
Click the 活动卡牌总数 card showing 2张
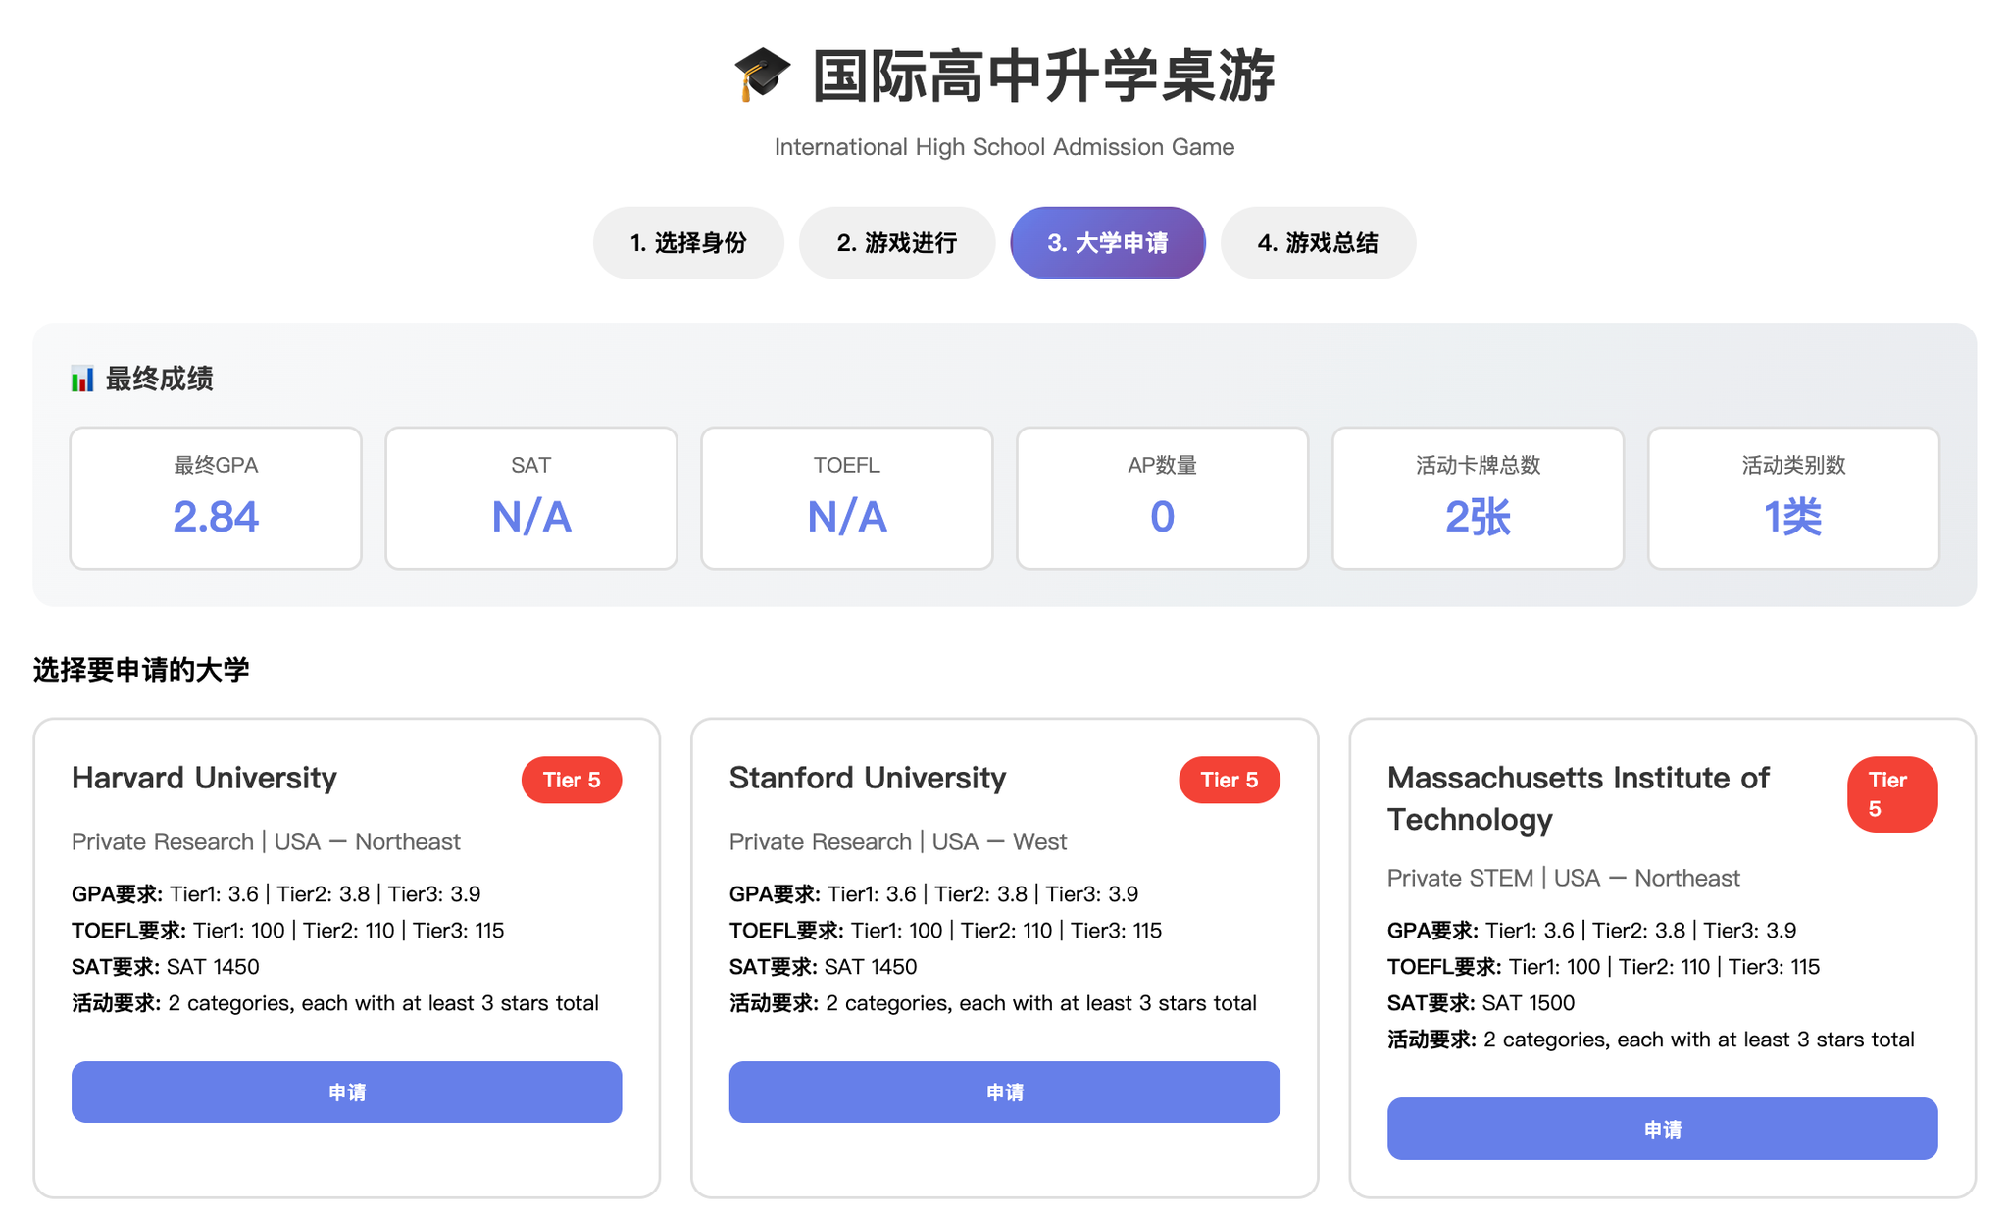pyautogui.click(x=1477, y=497)
